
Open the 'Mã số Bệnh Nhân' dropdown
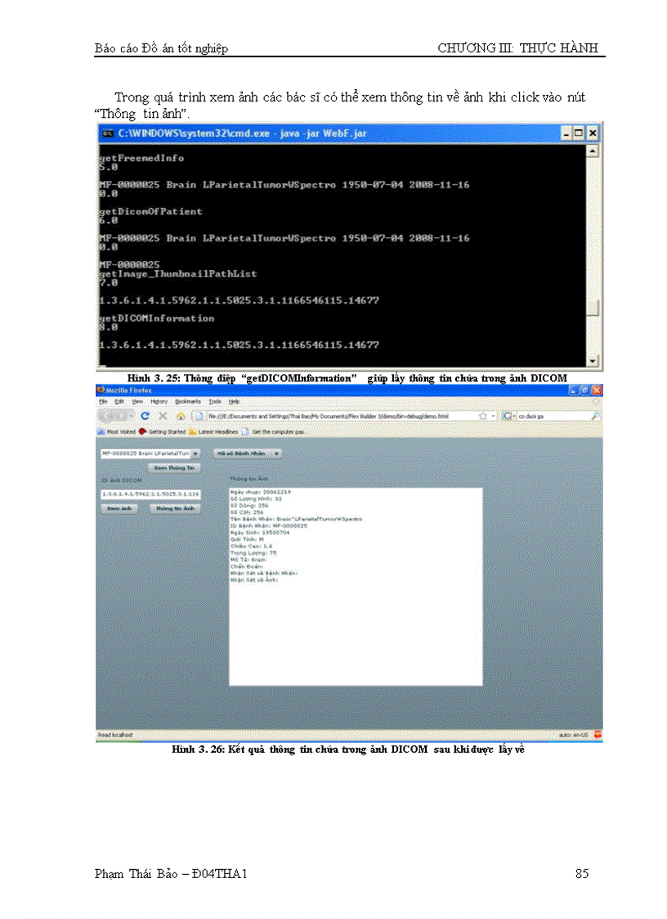point(275,454)
